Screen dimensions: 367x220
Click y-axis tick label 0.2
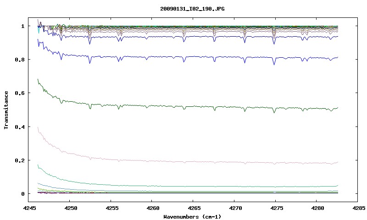[20, 160]
